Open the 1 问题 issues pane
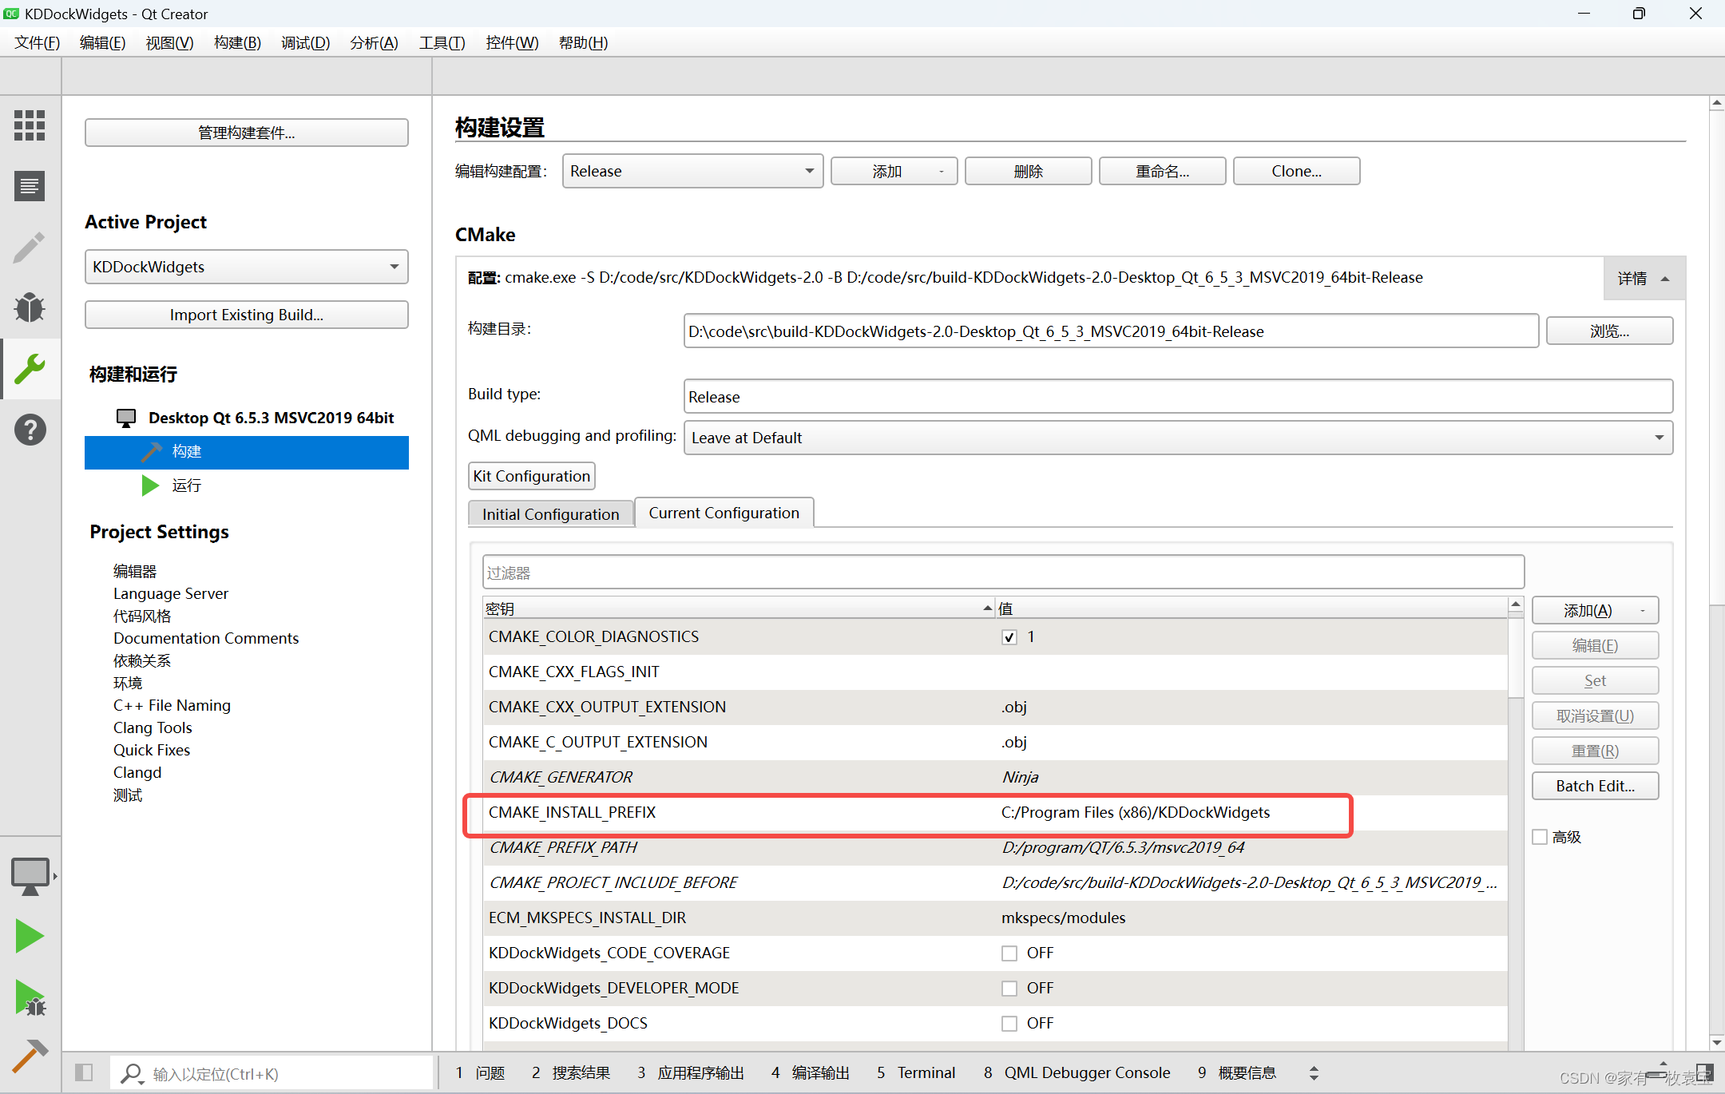 480,1072
